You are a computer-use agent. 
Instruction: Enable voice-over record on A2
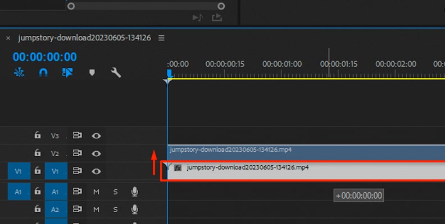pyautogui.click(x=135, y=209)
